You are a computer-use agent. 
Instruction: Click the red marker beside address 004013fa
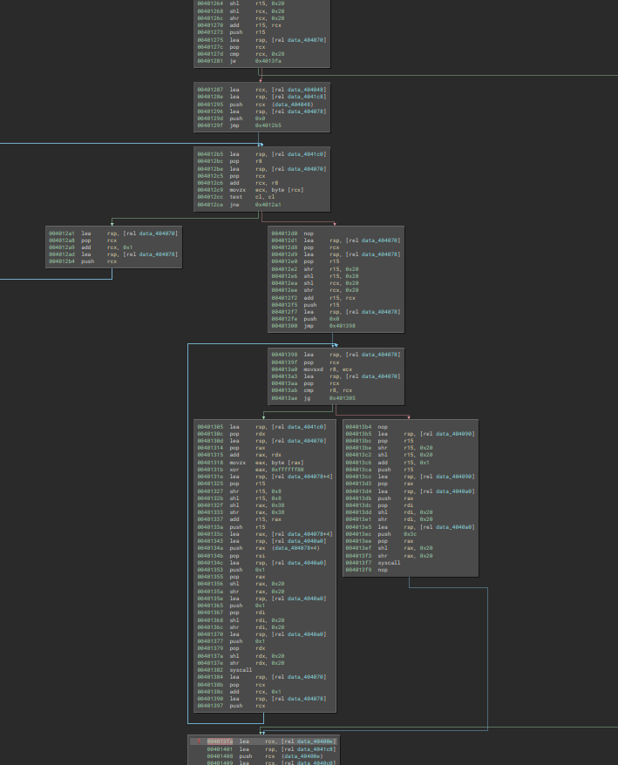(197, 741)
